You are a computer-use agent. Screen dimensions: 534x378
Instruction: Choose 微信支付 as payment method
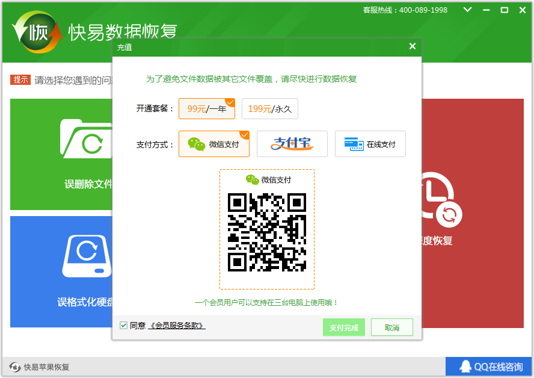214,144
